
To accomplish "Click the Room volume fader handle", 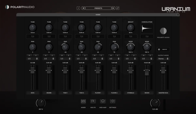I will point(147,72).
